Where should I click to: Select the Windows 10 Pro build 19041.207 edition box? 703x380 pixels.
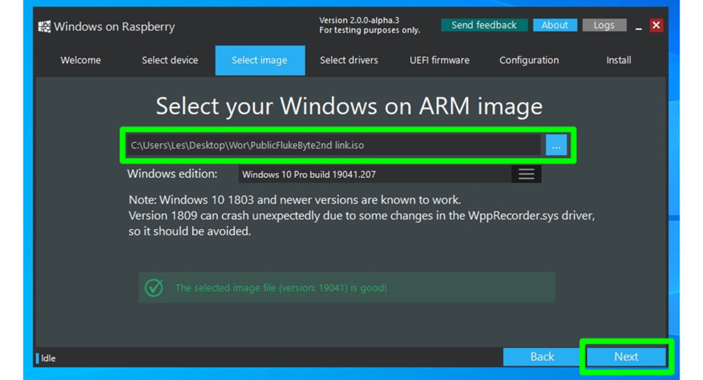(x=375, y=174)
